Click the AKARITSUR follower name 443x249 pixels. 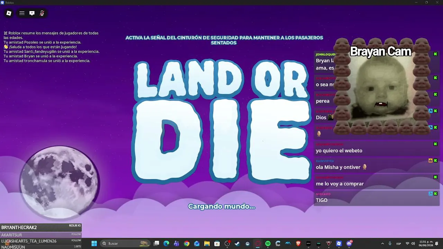12,235
